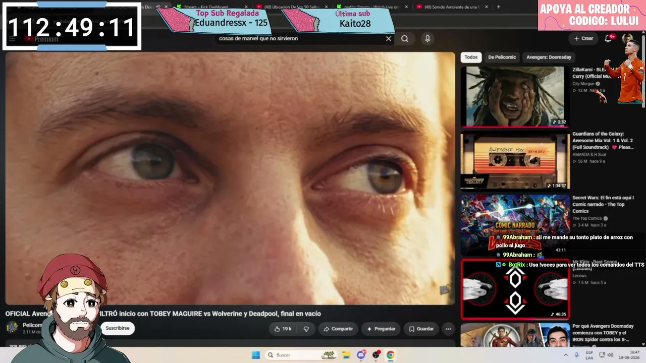
Task: Switch to Chrome in the taskbar
Action: 391,355
